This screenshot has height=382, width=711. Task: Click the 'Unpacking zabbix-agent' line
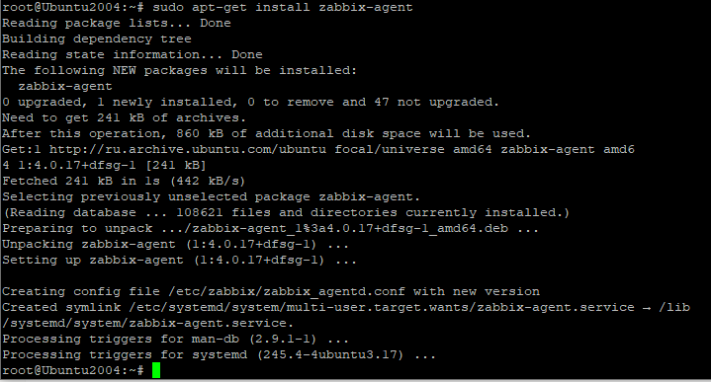175,245
